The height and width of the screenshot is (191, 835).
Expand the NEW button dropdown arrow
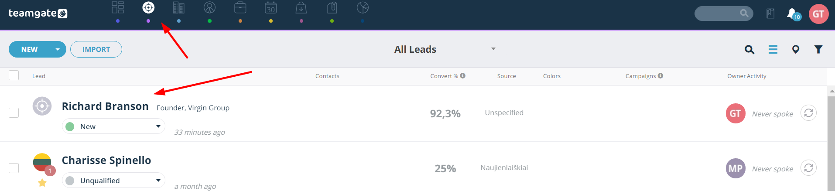tap(58, 49)
